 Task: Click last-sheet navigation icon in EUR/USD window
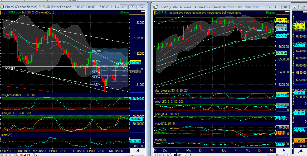click(14, 154)
